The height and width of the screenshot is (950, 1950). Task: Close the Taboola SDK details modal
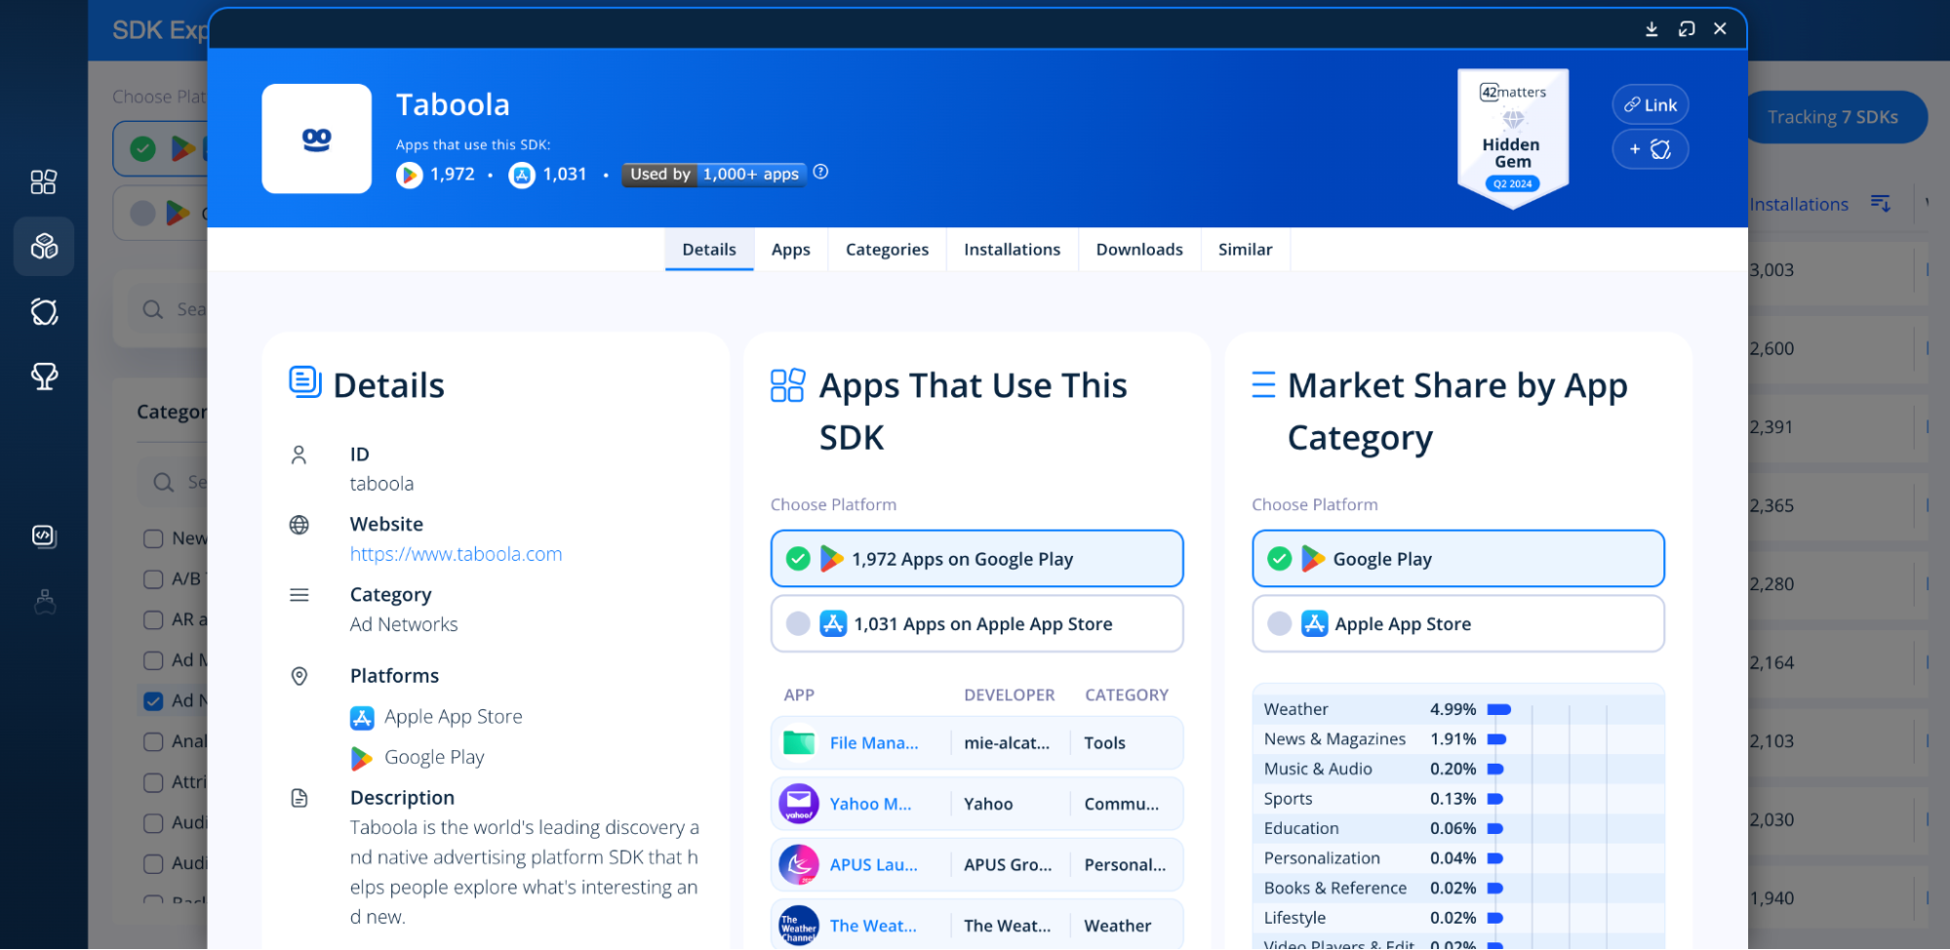coord(1721,29)
